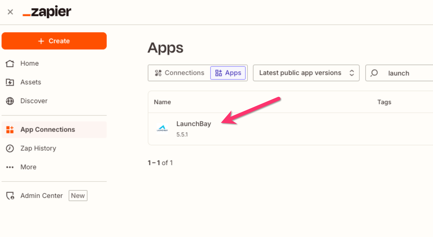Screen dimensions: 433x237
Task: Open Latest public app versions dropdown
Action: click(306, 73)
